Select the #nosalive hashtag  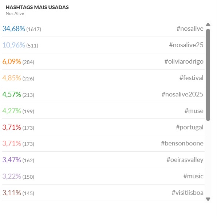click(x=190, y=29)
